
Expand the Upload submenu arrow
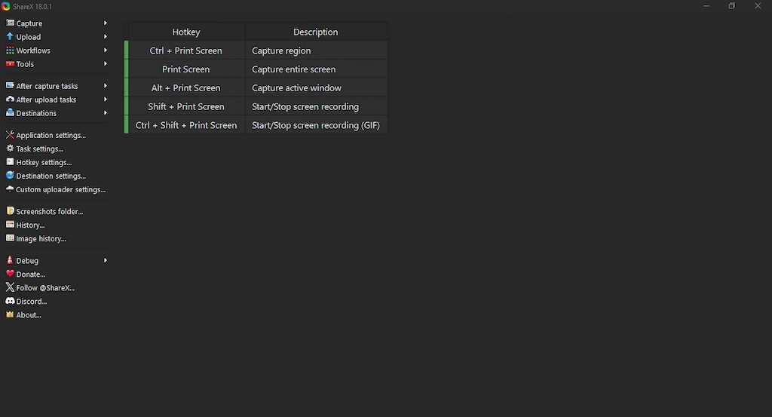pyautogui.click(x=106, y=36)
